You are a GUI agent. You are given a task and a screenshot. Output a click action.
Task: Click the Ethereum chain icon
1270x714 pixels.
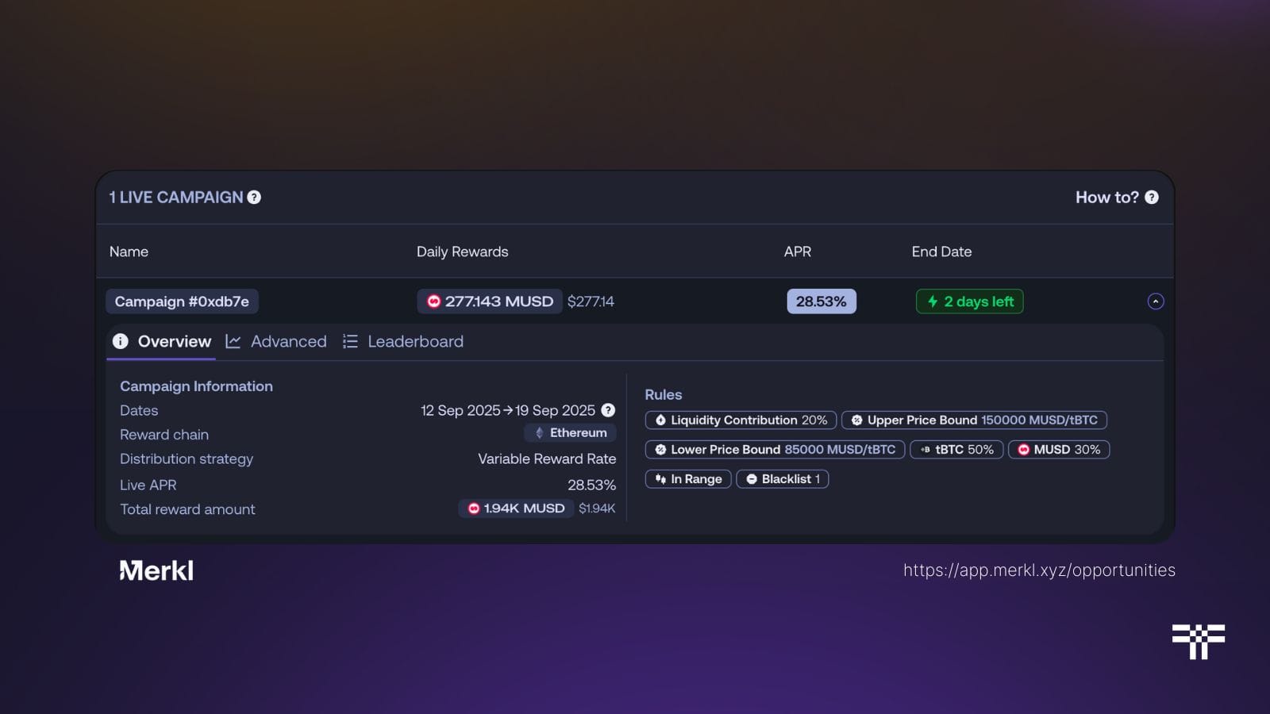click(538, 433)
